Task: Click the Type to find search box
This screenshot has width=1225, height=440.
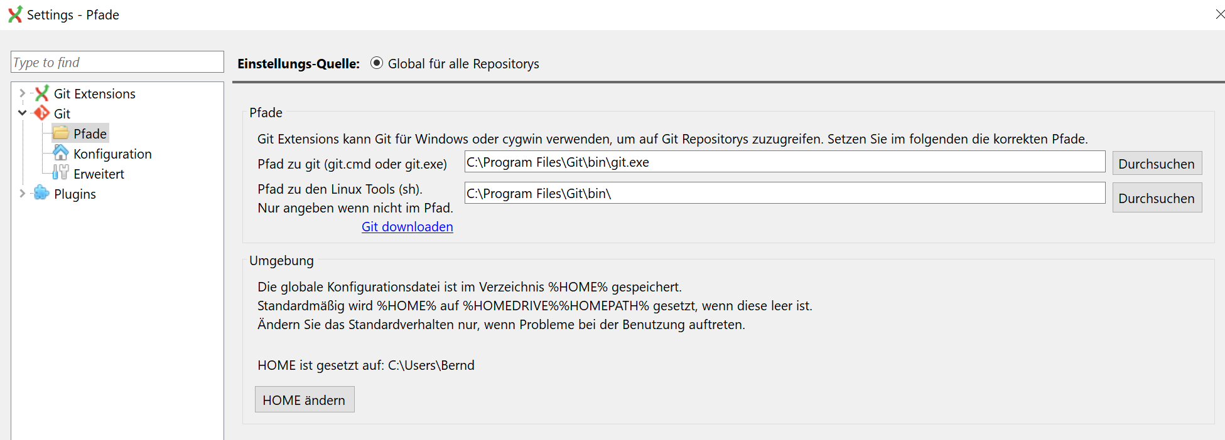Action: click(117, 61)
